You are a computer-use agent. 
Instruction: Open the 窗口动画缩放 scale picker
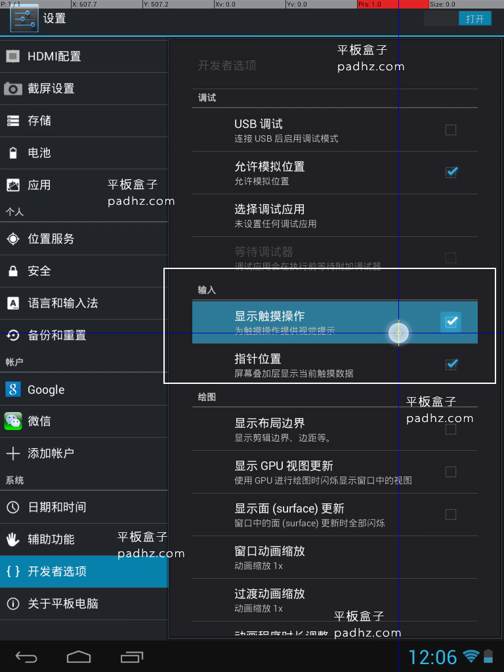pyautogui.click(x=335, y=558)
